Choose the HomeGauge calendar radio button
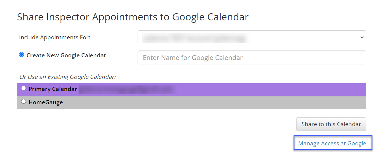This screenshot has width=376, height=153. (24, 102)
